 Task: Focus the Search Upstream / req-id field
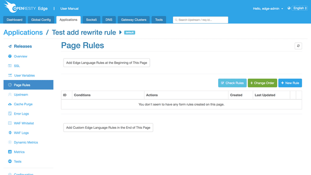tap(200, 20)
